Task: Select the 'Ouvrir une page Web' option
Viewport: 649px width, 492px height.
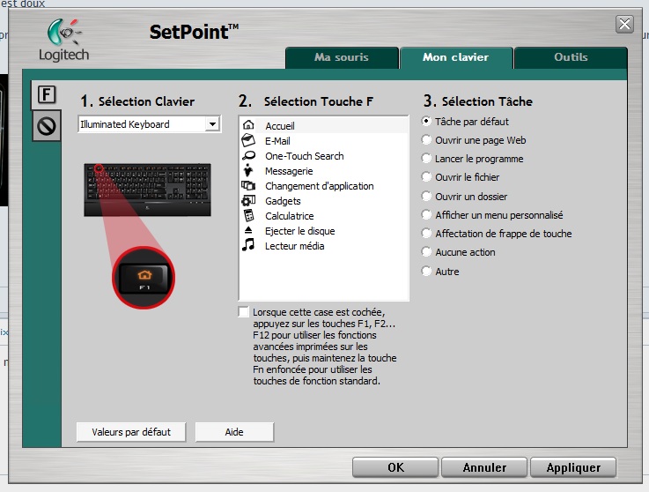Action: click(x=427, y=140)
